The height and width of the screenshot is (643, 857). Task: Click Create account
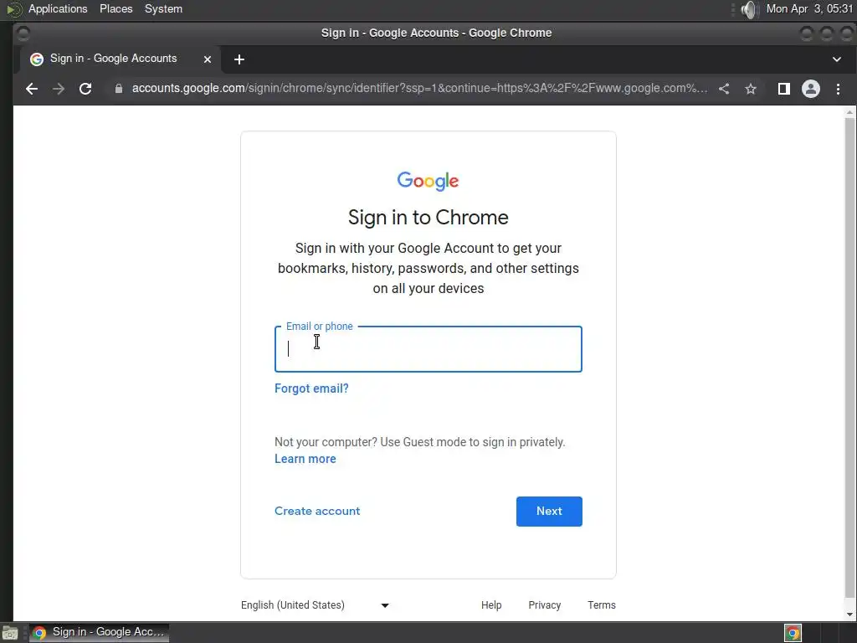click(x=317, y=511)
